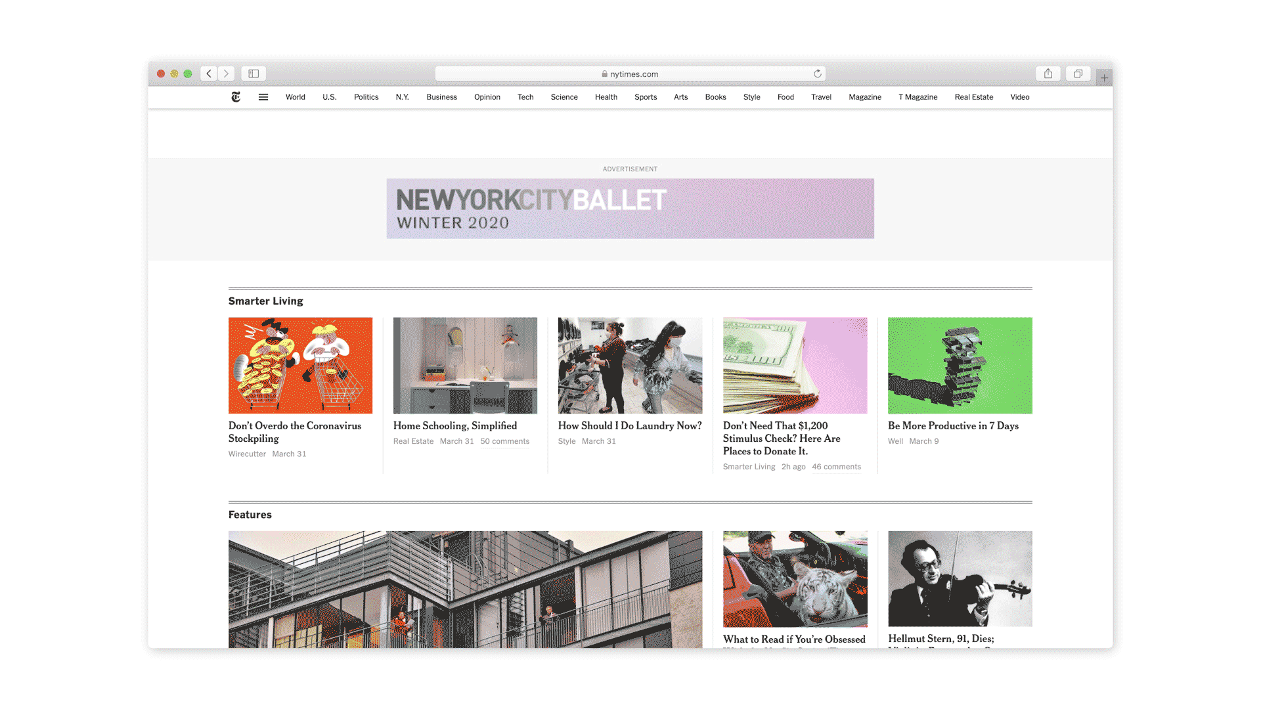
Task: Open "How Should I Do Laundry Now?" headline
Action: [629, 426]
